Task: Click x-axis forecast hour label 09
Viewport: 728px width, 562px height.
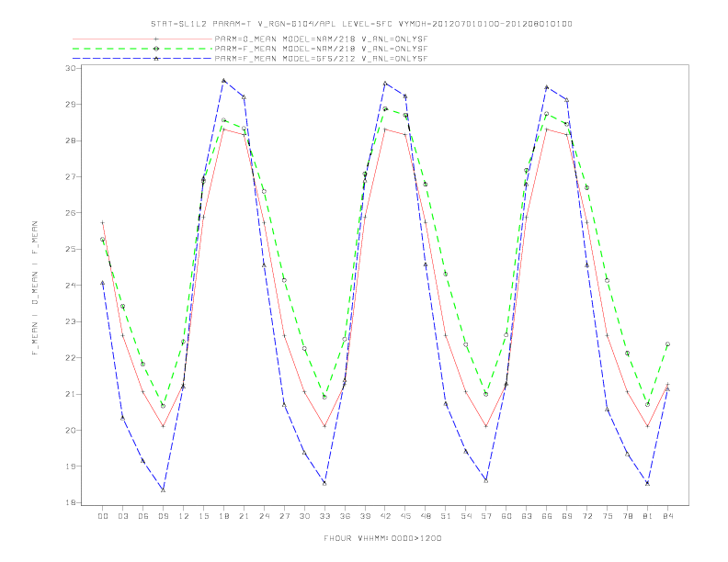Action: click(163, 516)
